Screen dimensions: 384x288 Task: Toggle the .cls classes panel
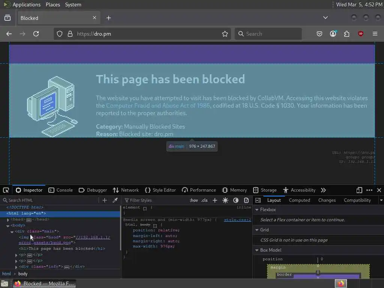(204, 200)
